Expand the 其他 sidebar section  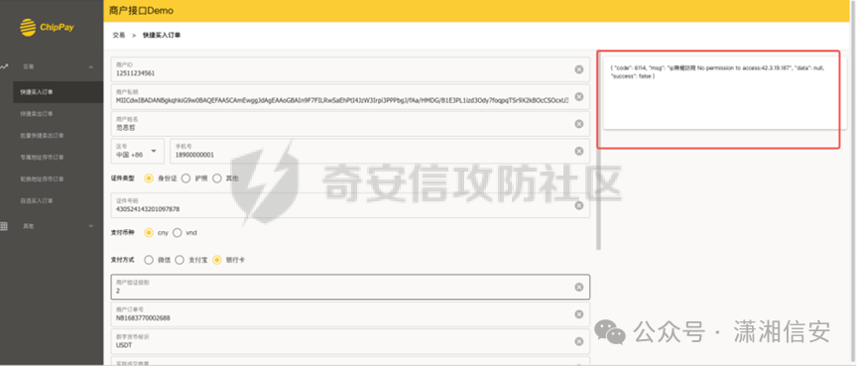(91, 226)
